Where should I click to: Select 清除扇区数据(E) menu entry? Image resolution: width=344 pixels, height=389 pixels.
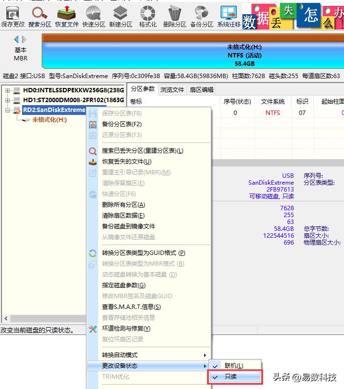[x=149, y=216]
